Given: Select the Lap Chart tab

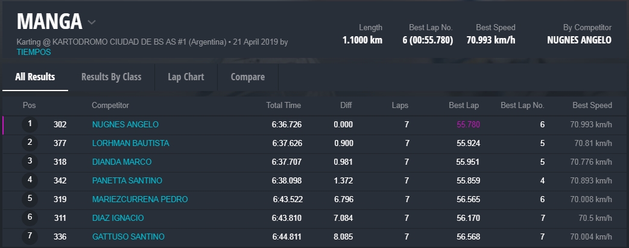Looking at the screenshot, I should 186,77.
